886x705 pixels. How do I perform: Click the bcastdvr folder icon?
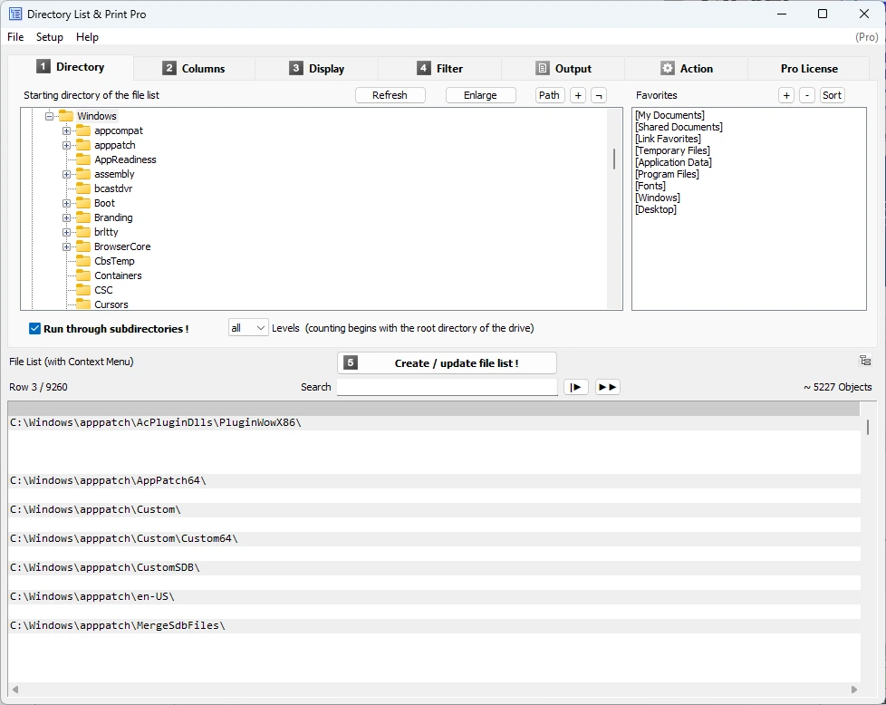coord(83,188)
